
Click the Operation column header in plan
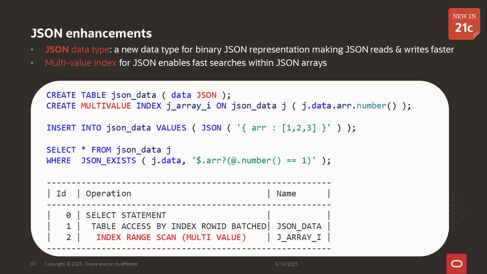pos(109,194)
